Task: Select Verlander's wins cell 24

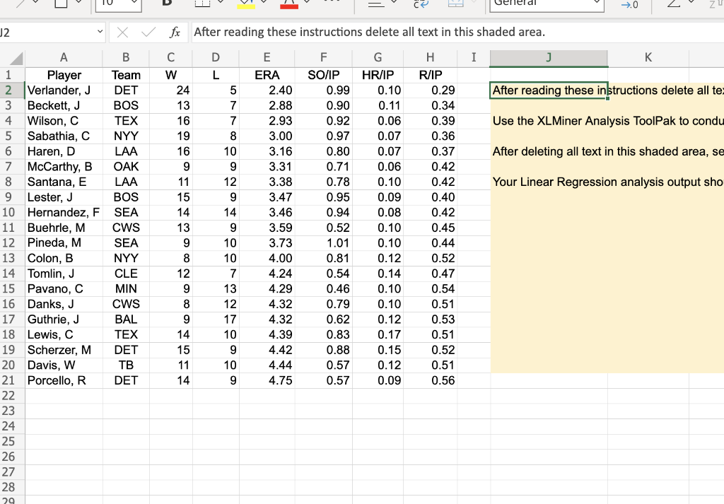Action: [171, 90]
